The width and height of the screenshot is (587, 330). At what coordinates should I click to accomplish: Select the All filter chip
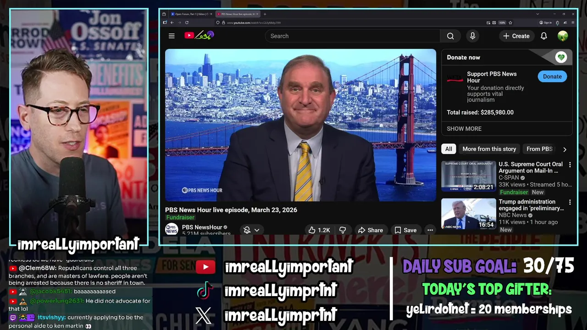pyautogui.click(x=449, y=149)
